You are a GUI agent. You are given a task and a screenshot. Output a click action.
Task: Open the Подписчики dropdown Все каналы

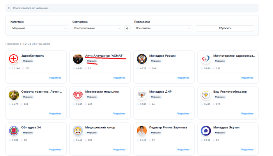point(163,28)
